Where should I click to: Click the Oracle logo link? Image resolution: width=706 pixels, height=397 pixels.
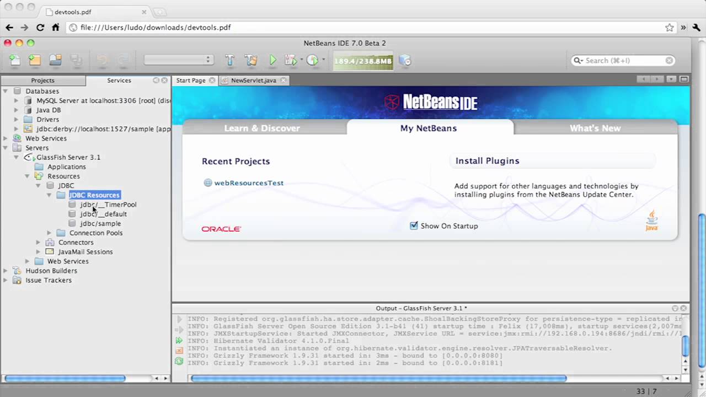221,229
